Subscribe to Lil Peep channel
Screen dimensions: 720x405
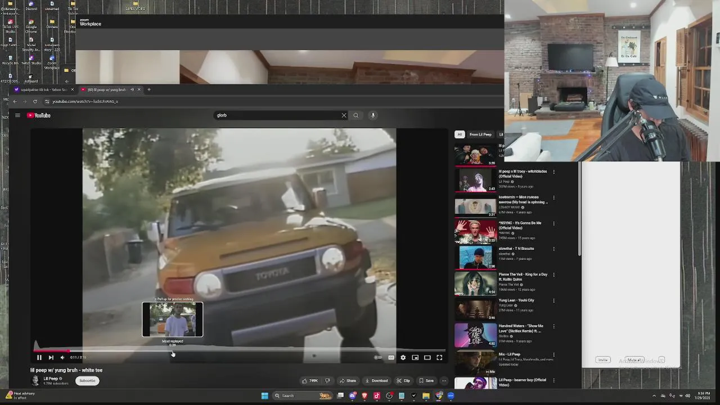tap(87, 381)
